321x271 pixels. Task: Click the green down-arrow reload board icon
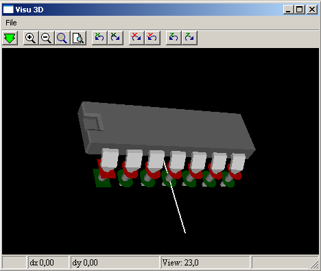coord(10,38)
